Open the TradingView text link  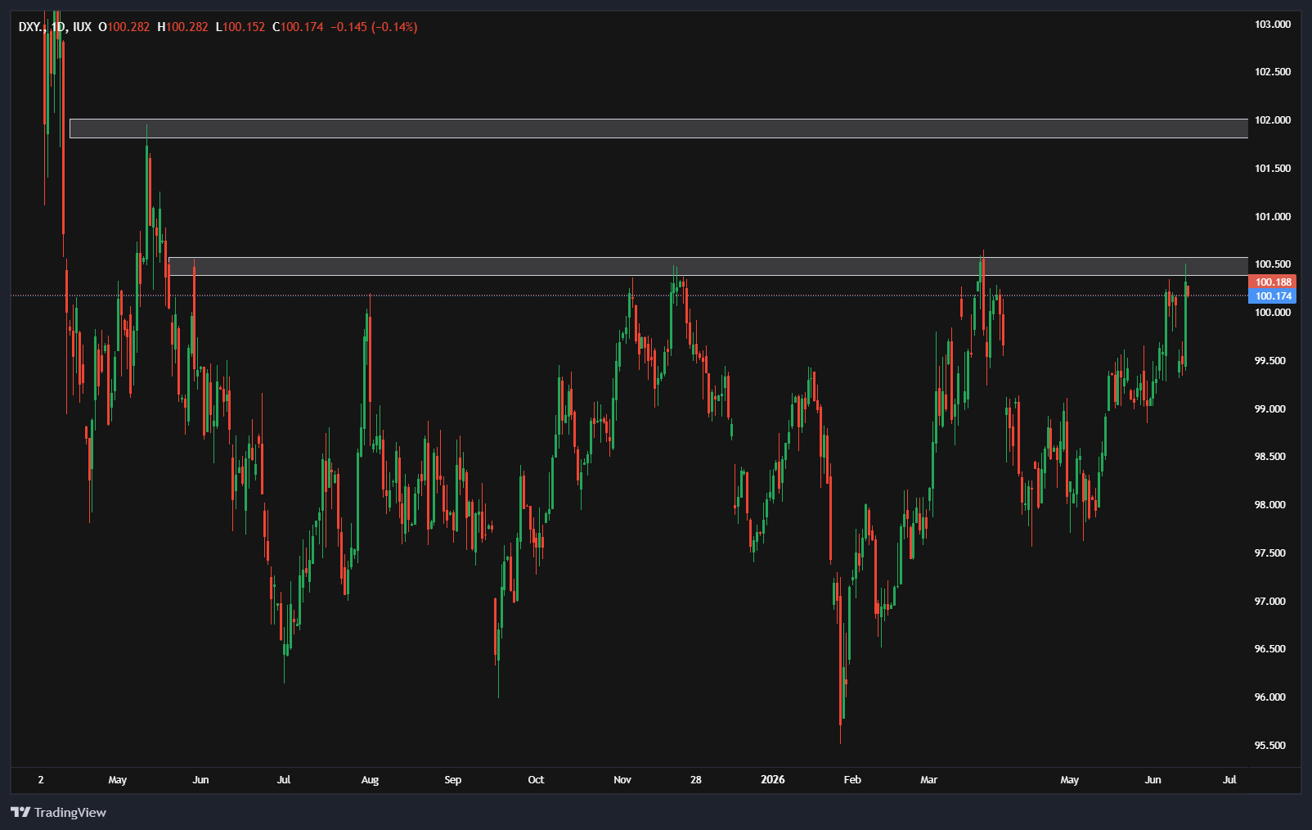click(x=70, y=812)
